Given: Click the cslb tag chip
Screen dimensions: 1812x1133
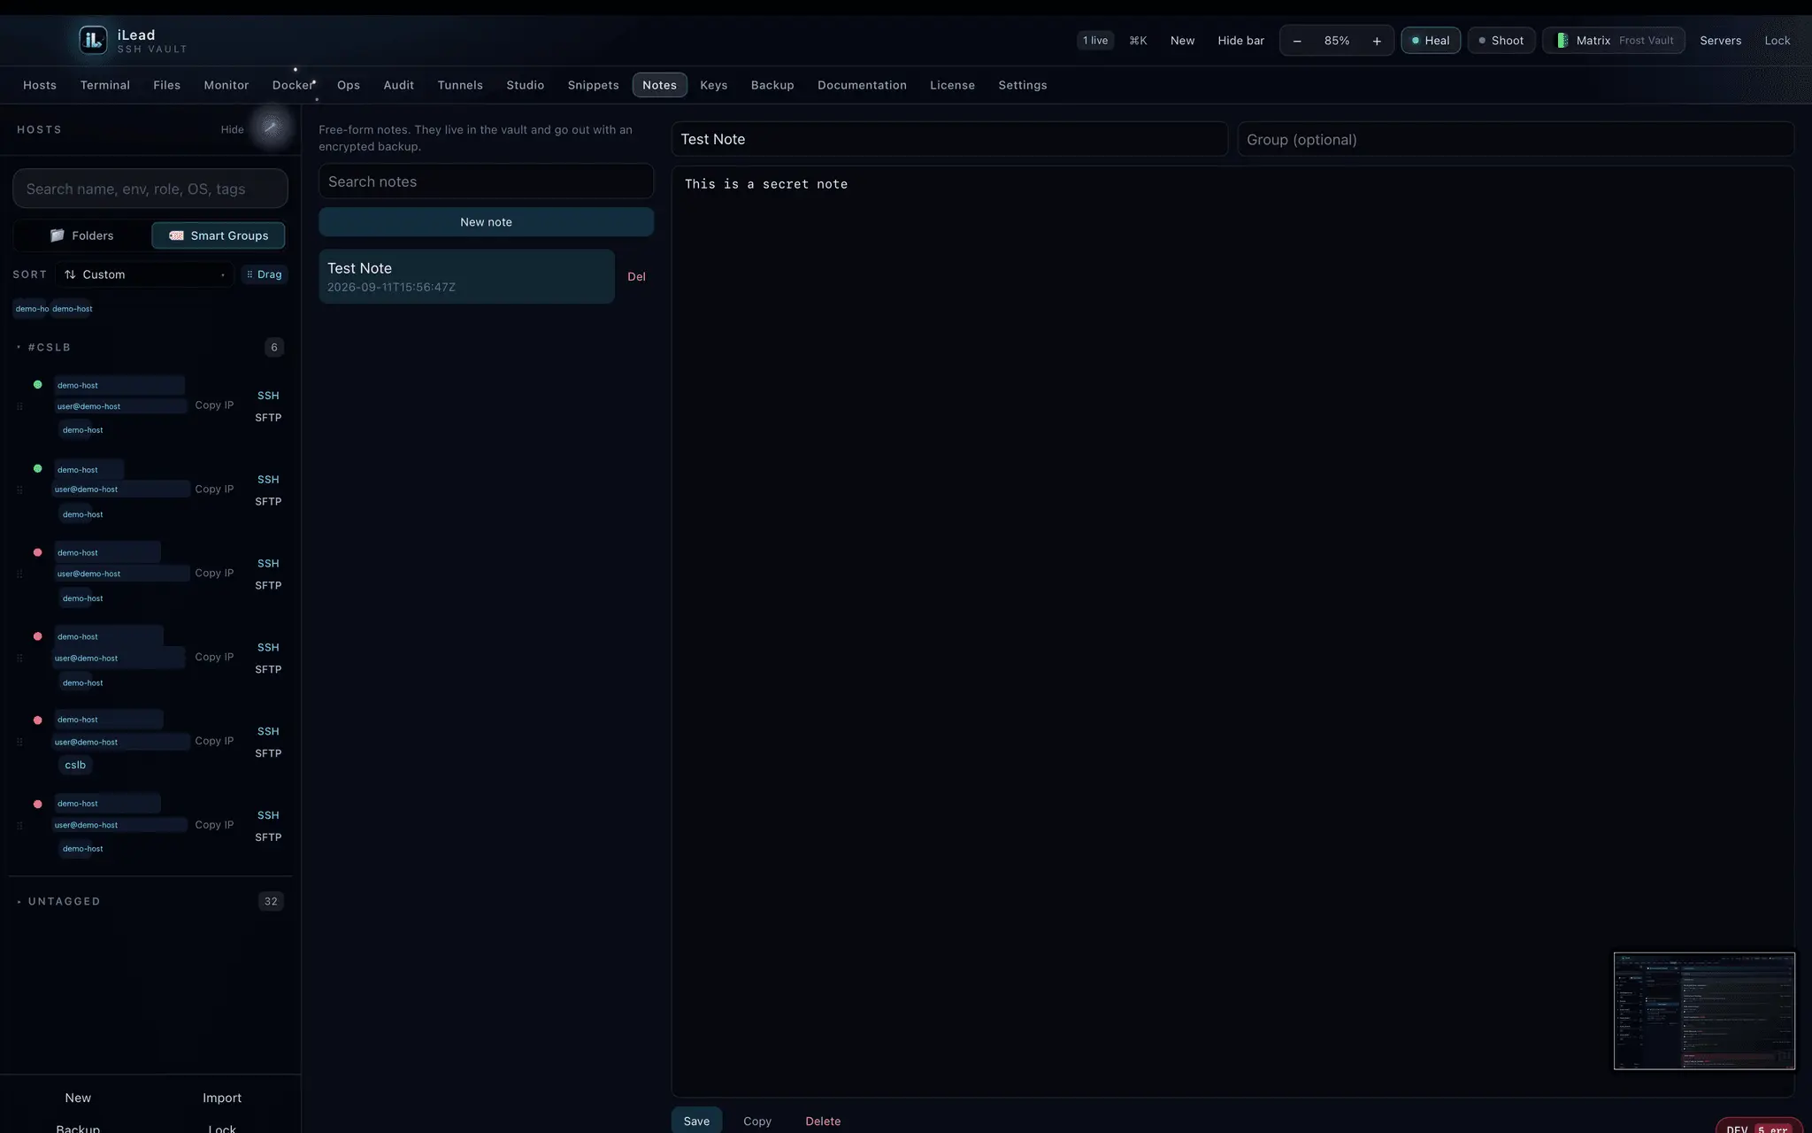Looking at the screenshot, I should point(75,765).
